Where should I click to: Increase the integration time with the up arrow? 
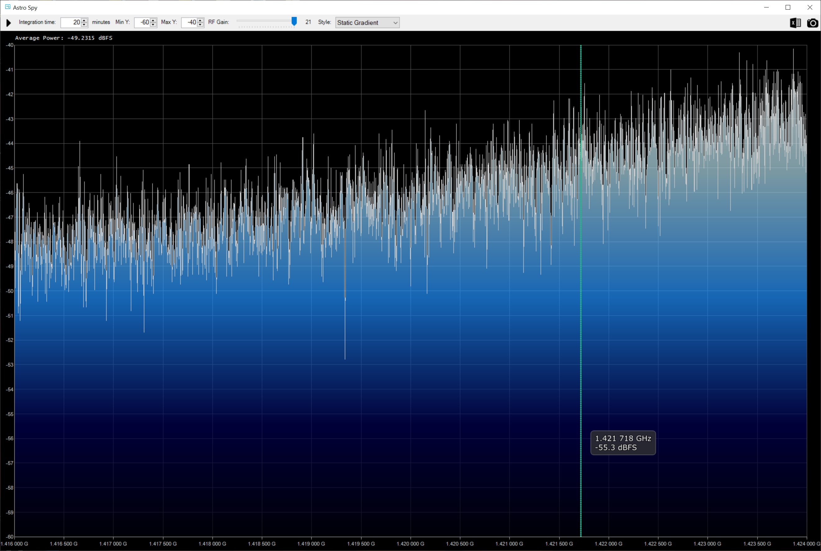(84, 21)
